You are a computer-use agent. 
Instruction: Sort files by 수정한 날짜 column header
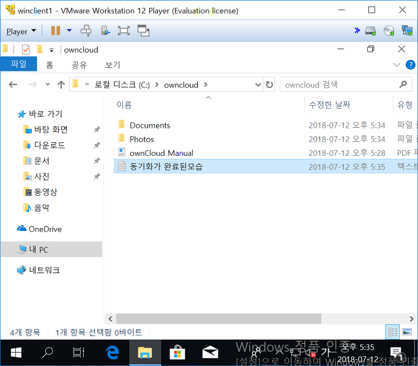coord(329,105)
